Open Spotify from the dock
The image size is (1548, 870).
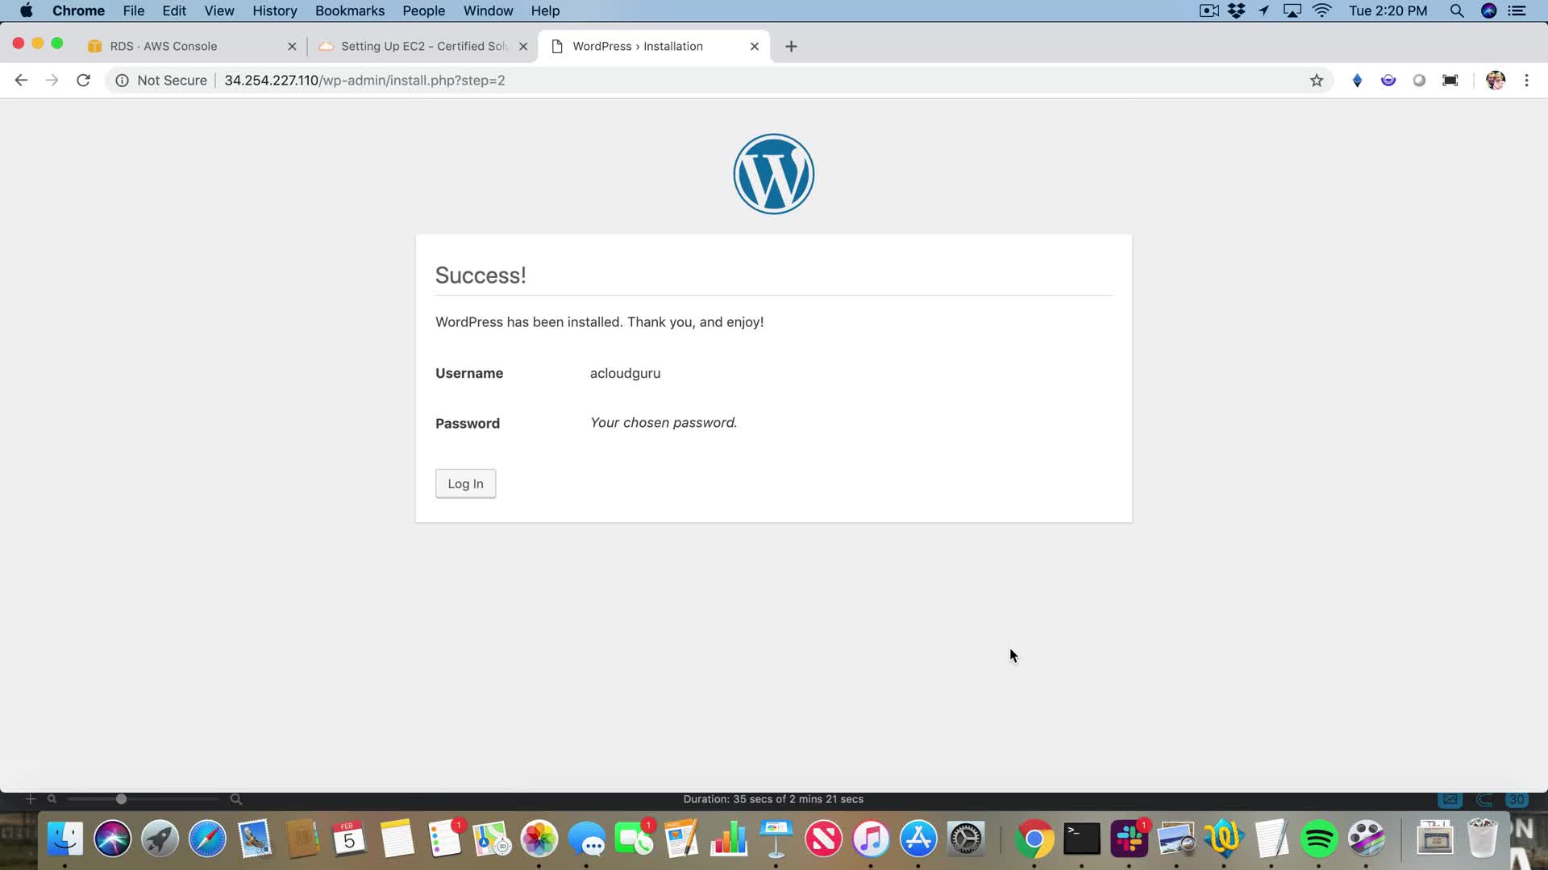click(1319, 839)
